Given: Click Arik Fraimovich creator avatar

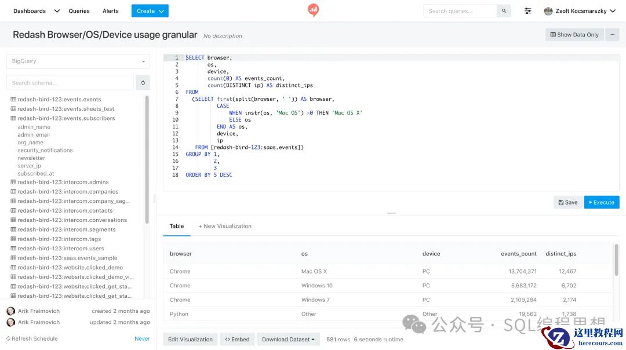Looking at the screenshot, I should point(10,311).
